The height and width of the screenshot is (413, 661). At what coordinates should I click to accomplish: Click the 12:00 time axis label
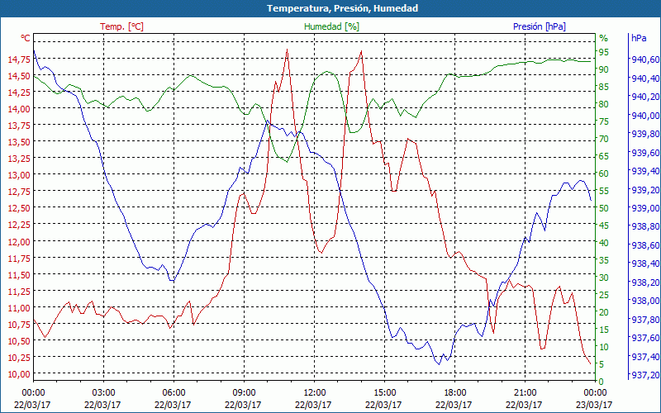click(314, 392)
